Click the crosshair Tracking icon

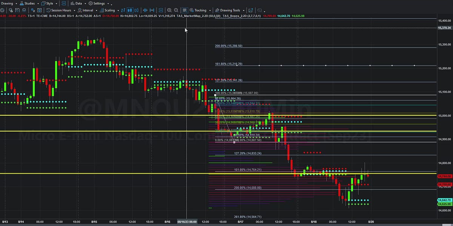pos(192,10)
